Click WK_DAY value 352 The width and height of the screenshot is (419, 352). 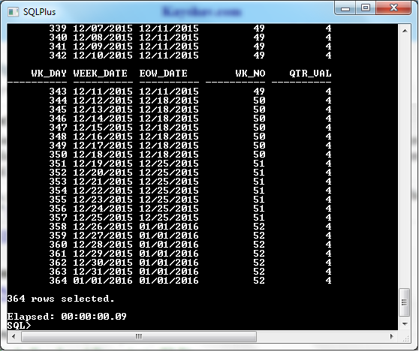(58, 173)
